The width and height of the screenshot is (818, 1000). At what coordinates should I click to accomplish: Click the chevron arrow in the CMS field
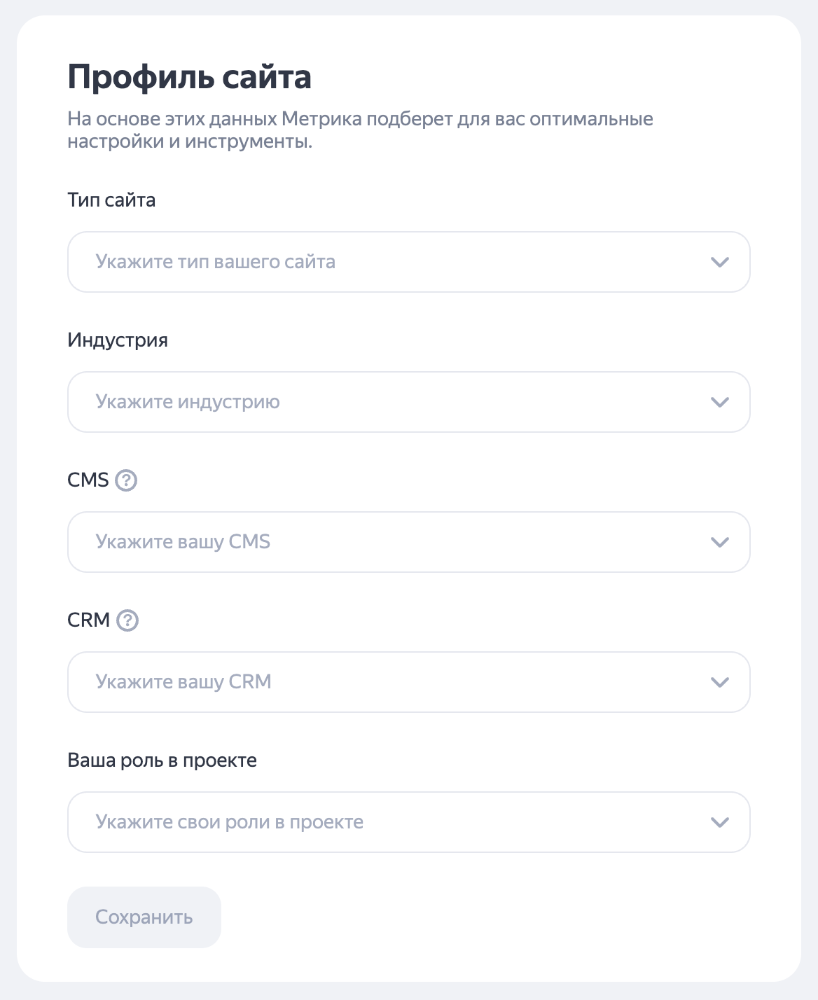click(x=720, y=542)
